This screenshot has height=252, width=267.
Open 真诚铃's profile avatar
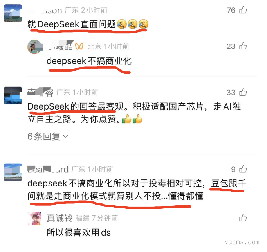(34, 219)
